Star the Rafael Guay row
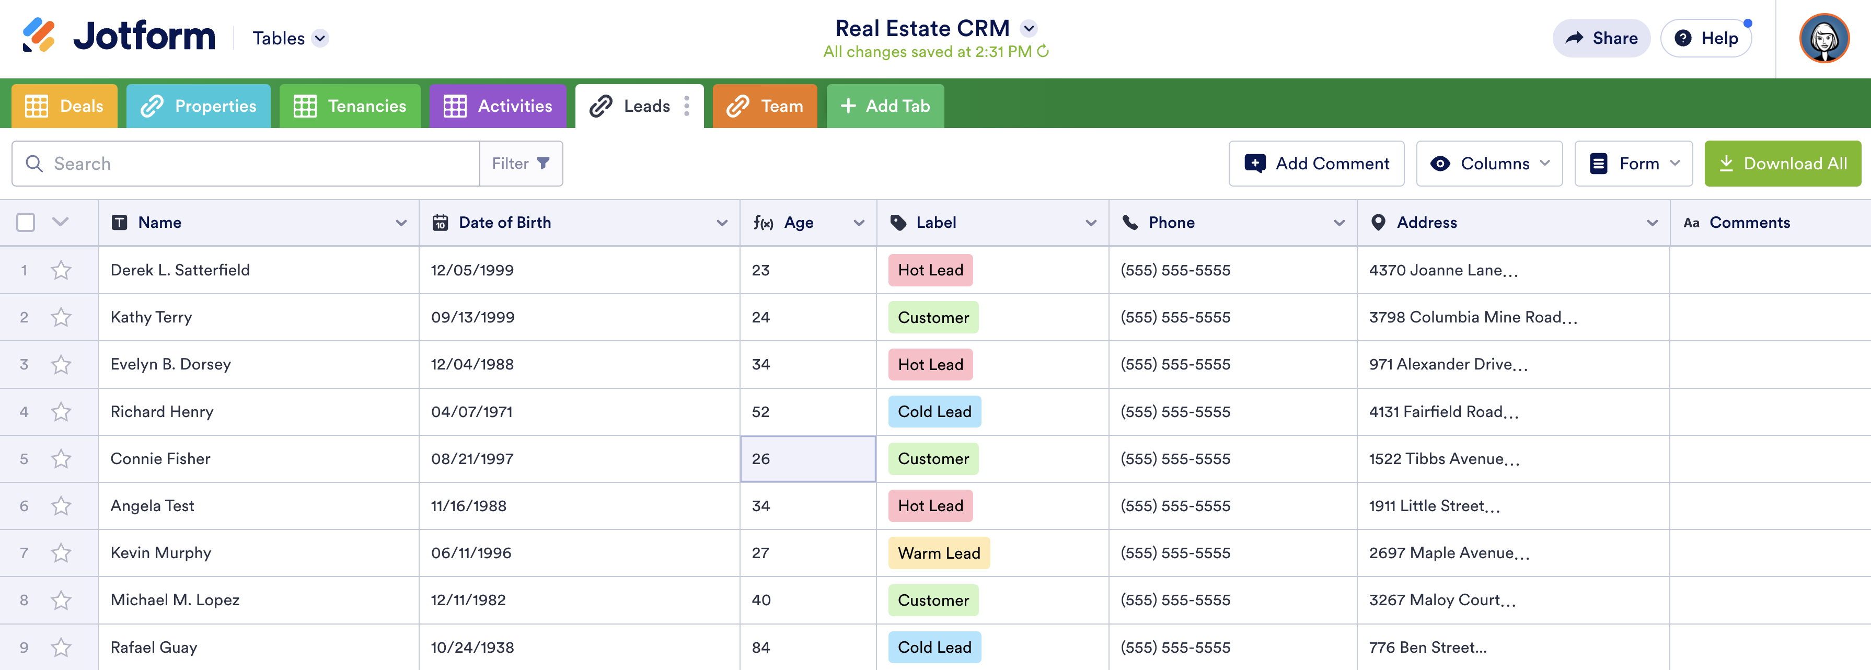Screen dimensions: 1871x670 61,648
